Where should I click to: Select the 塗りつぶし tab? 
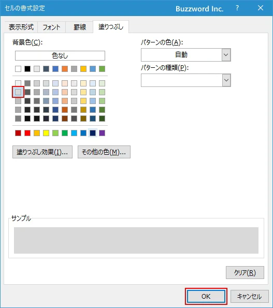111,27
